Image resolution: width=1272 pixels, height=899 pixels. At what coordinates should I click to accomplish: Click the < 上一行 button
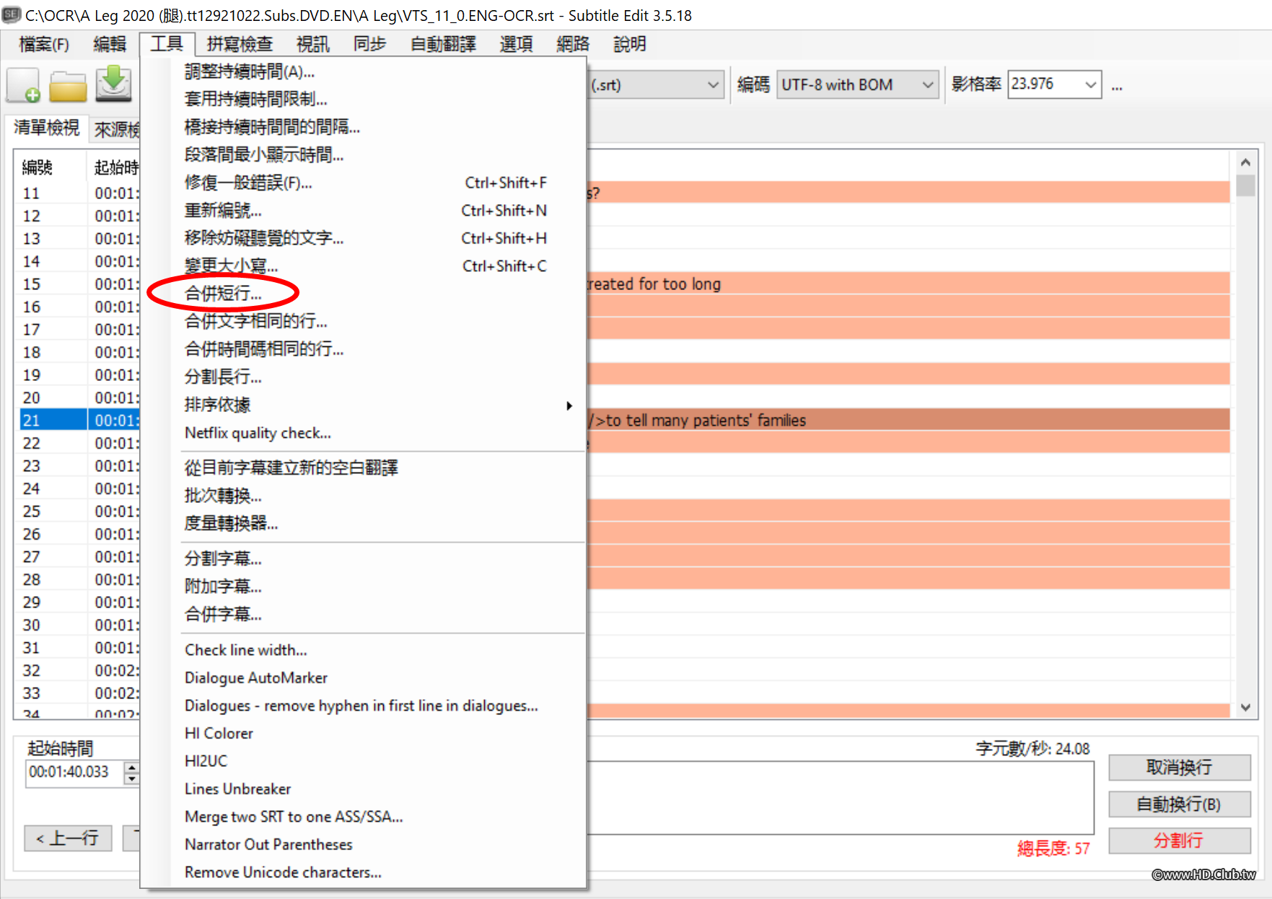68,838
